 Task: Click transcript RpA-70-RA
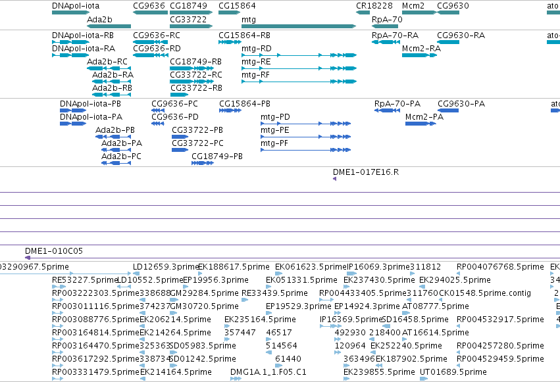pyautogui.click(x=386, y=42)
